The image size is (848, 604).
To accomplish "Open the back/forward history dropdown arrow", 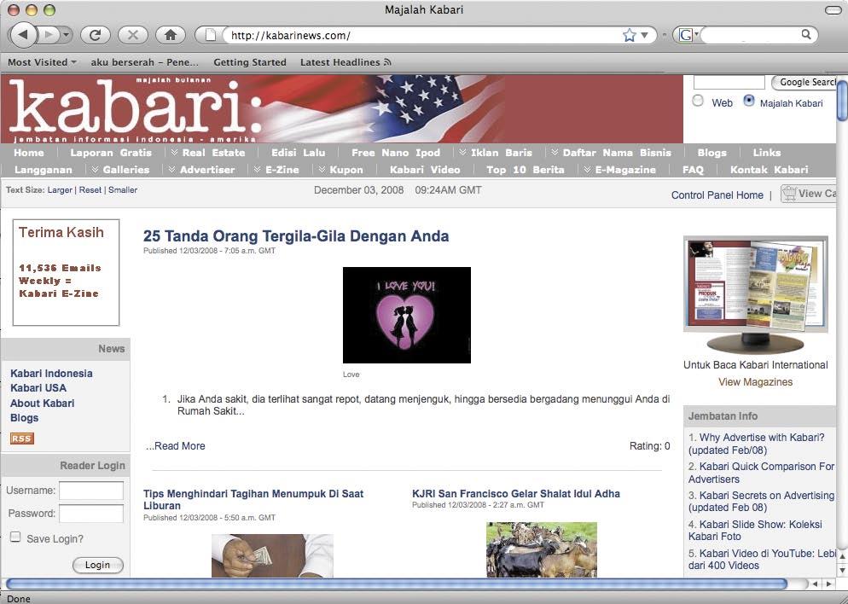I will tap(66, 35).
